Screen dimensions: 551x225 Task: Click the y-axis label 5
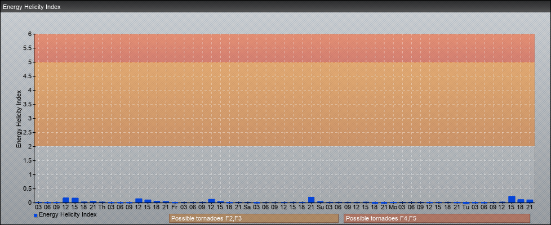(x=30, y=62)
